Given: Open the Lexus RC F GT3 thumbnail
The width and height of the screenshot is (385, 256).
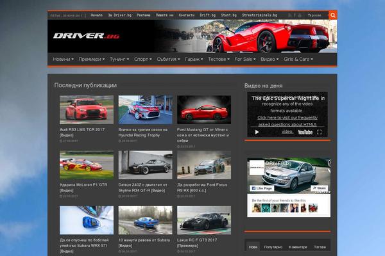Looking at the screenshot, I should (204, 220).
